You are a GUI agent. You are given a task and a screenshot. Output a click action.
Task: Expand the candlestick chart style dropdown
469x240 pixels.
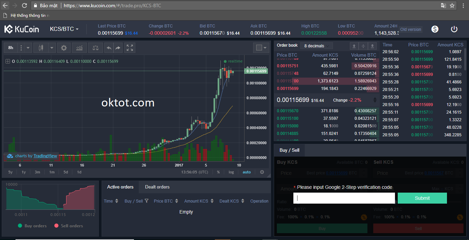pyautogui.click(x=52, y=48)
